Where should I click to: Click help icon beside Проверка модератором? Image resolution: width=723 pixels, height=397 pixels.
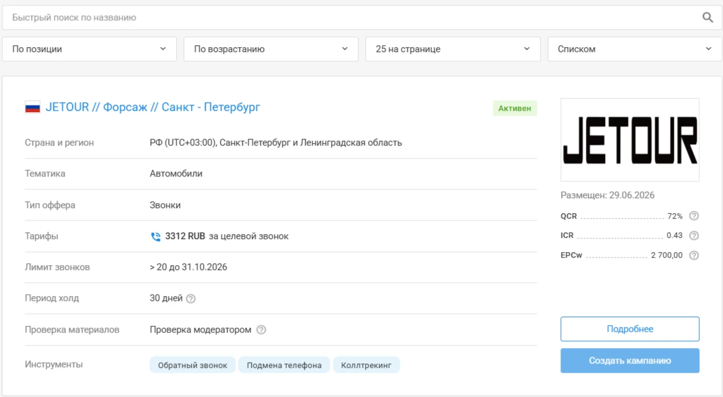[261, 329]
